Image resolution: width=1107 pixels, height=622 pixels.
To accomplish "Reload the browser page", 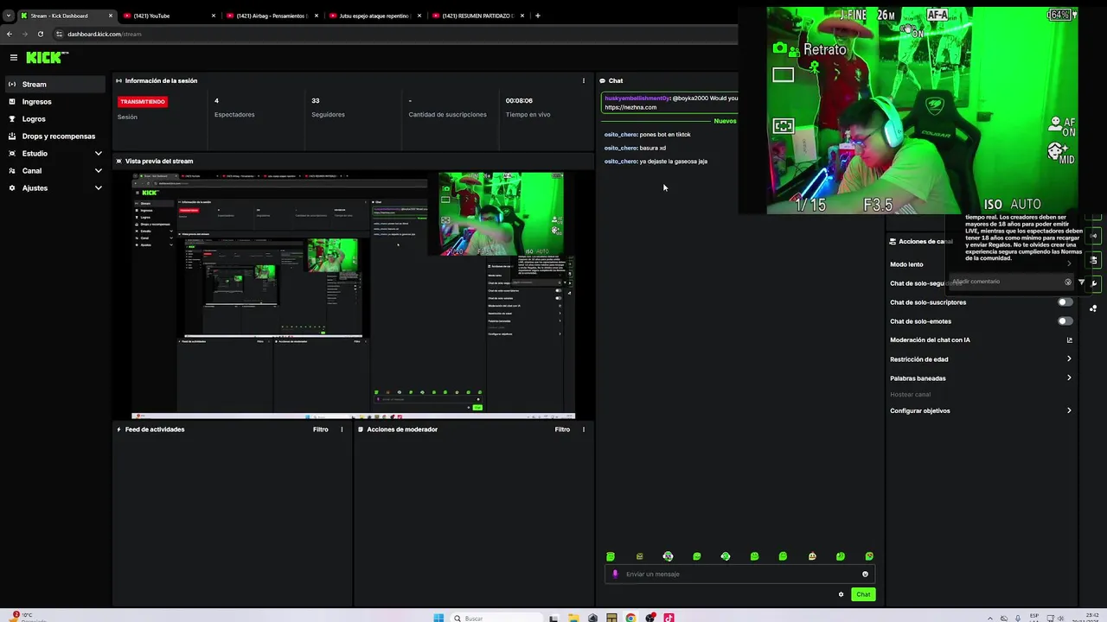I will (x=40, y=34).
